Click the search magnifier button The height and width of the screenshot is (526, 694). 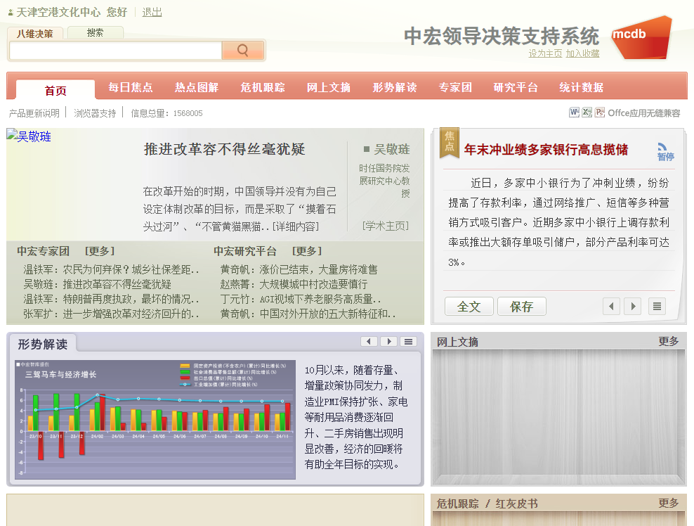click(242, 51)
